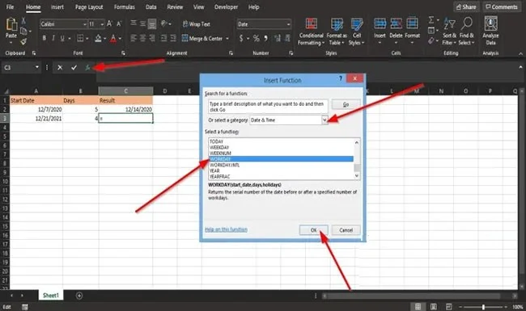Click the Format Painter brush icon
526x311 pixels.
click(23, 41)
